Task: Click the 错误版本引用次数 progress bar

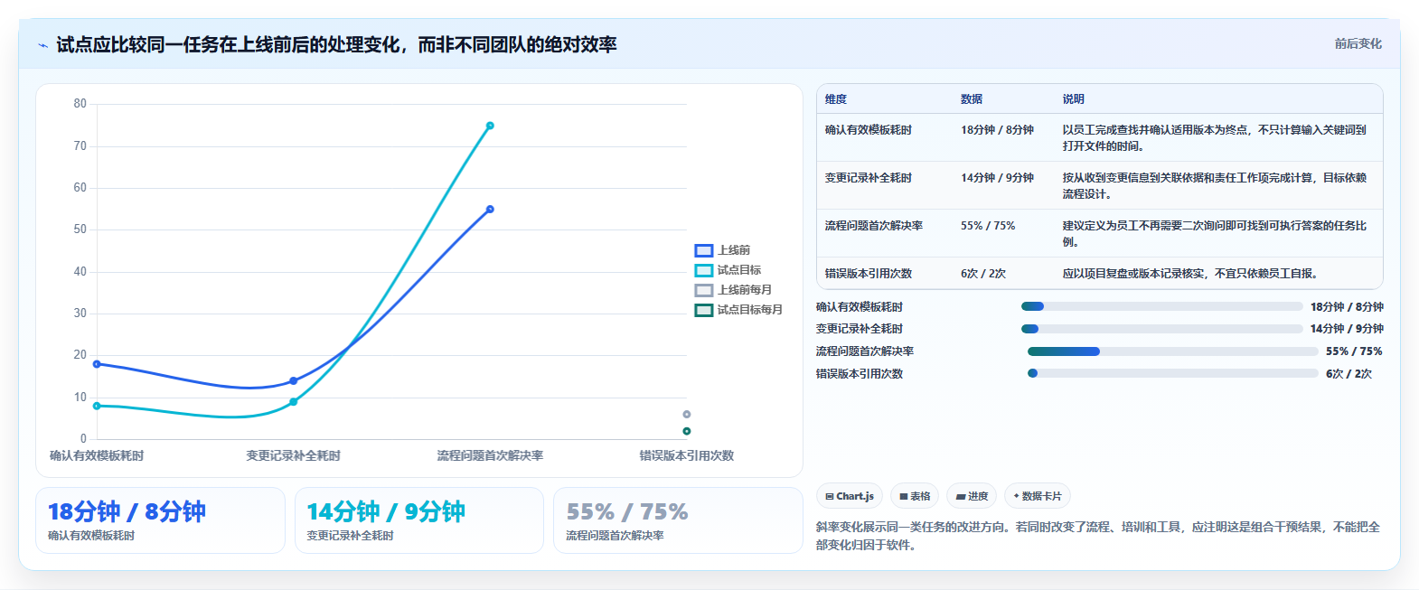Action: coord(1172,373)
